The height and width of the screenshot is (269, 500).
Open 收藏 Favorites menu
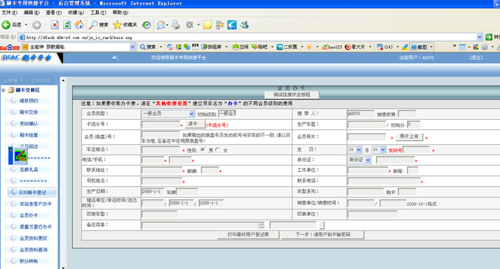pos(76,12)
